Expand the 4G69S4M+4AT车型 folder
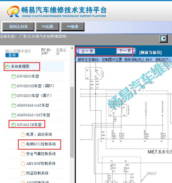Image resolution: width=172 pixels, height=183 pixels. point(33,105)
